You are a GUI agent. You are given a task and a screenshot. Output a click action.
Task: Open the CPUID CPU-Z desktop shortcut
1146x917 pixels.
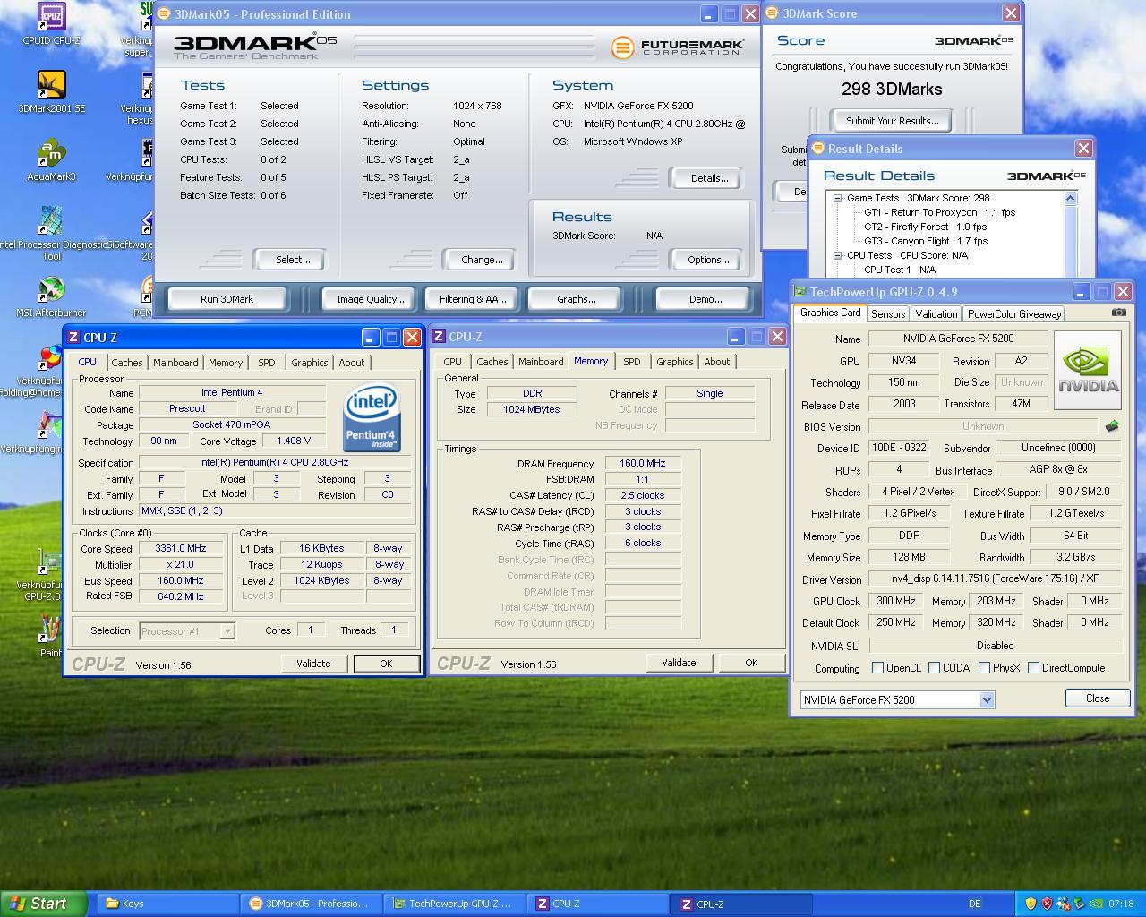52,23
